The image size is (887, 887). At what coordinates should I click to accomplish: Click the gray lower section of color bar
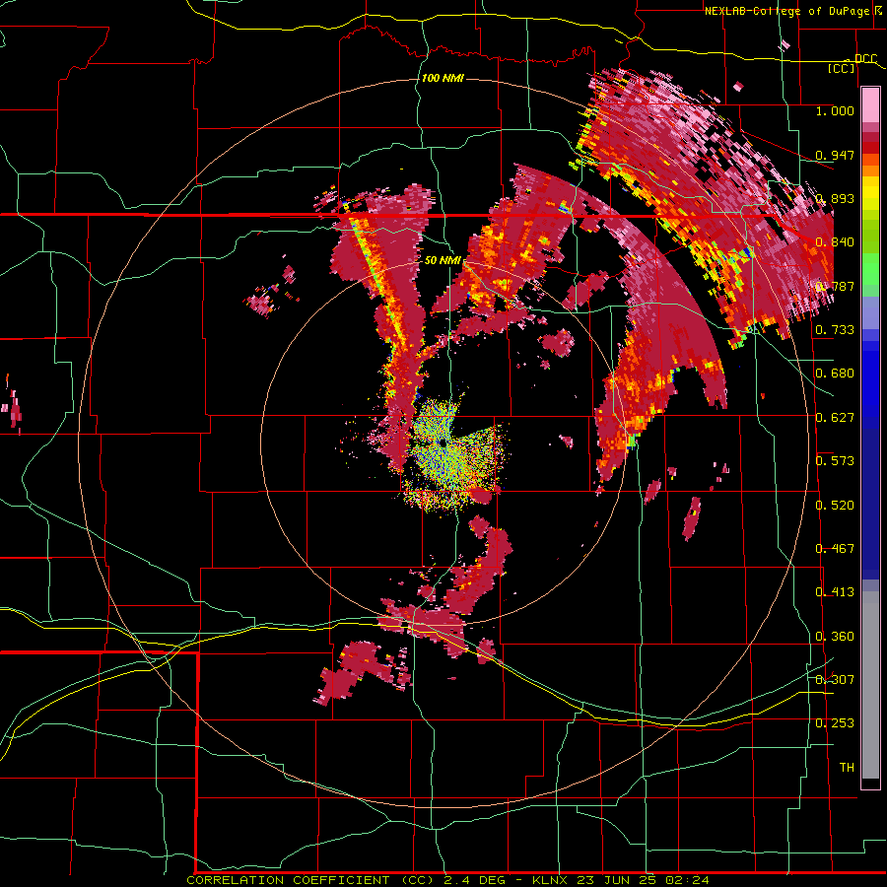[x=870, y=685]
